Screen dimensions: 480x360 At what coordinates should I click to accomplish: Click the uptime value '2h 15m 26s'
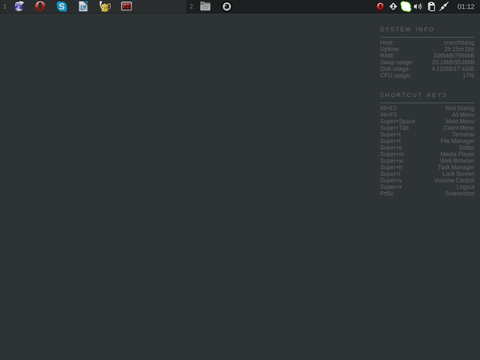pyautogui.click(x=459, y=49)
